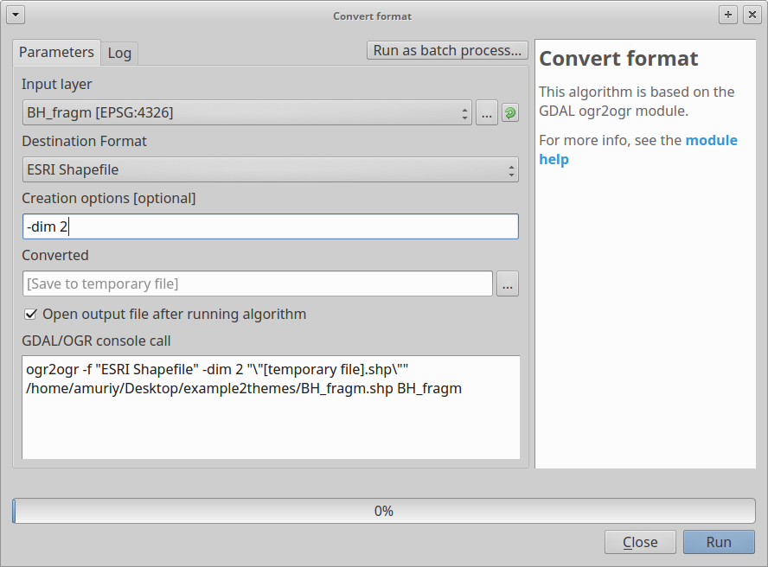Browse for input layer with ellipsis button
Viewport: 768px width, 567px height.
(487, 112)
